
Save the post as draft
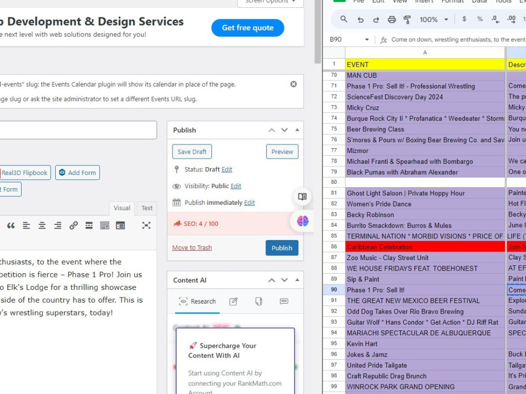pos(192,152)
